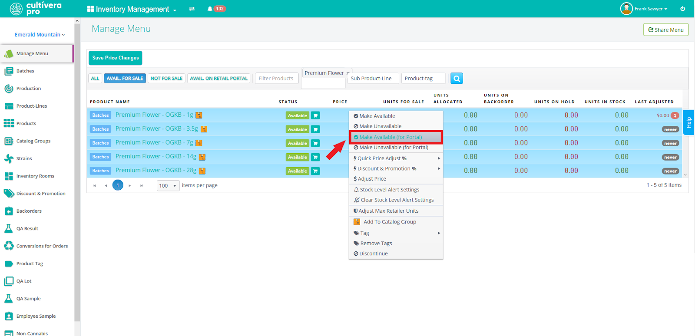Expand the Tag submenu

tap(396, 233)
